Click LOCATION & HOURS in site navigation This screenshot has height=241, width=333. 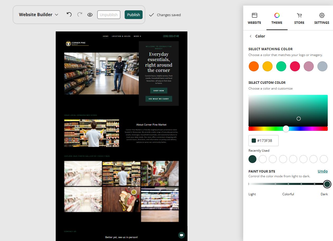click(121, 36)
